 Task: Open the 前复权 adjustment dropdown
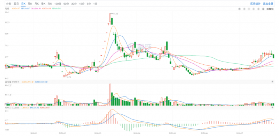point(270,9)
